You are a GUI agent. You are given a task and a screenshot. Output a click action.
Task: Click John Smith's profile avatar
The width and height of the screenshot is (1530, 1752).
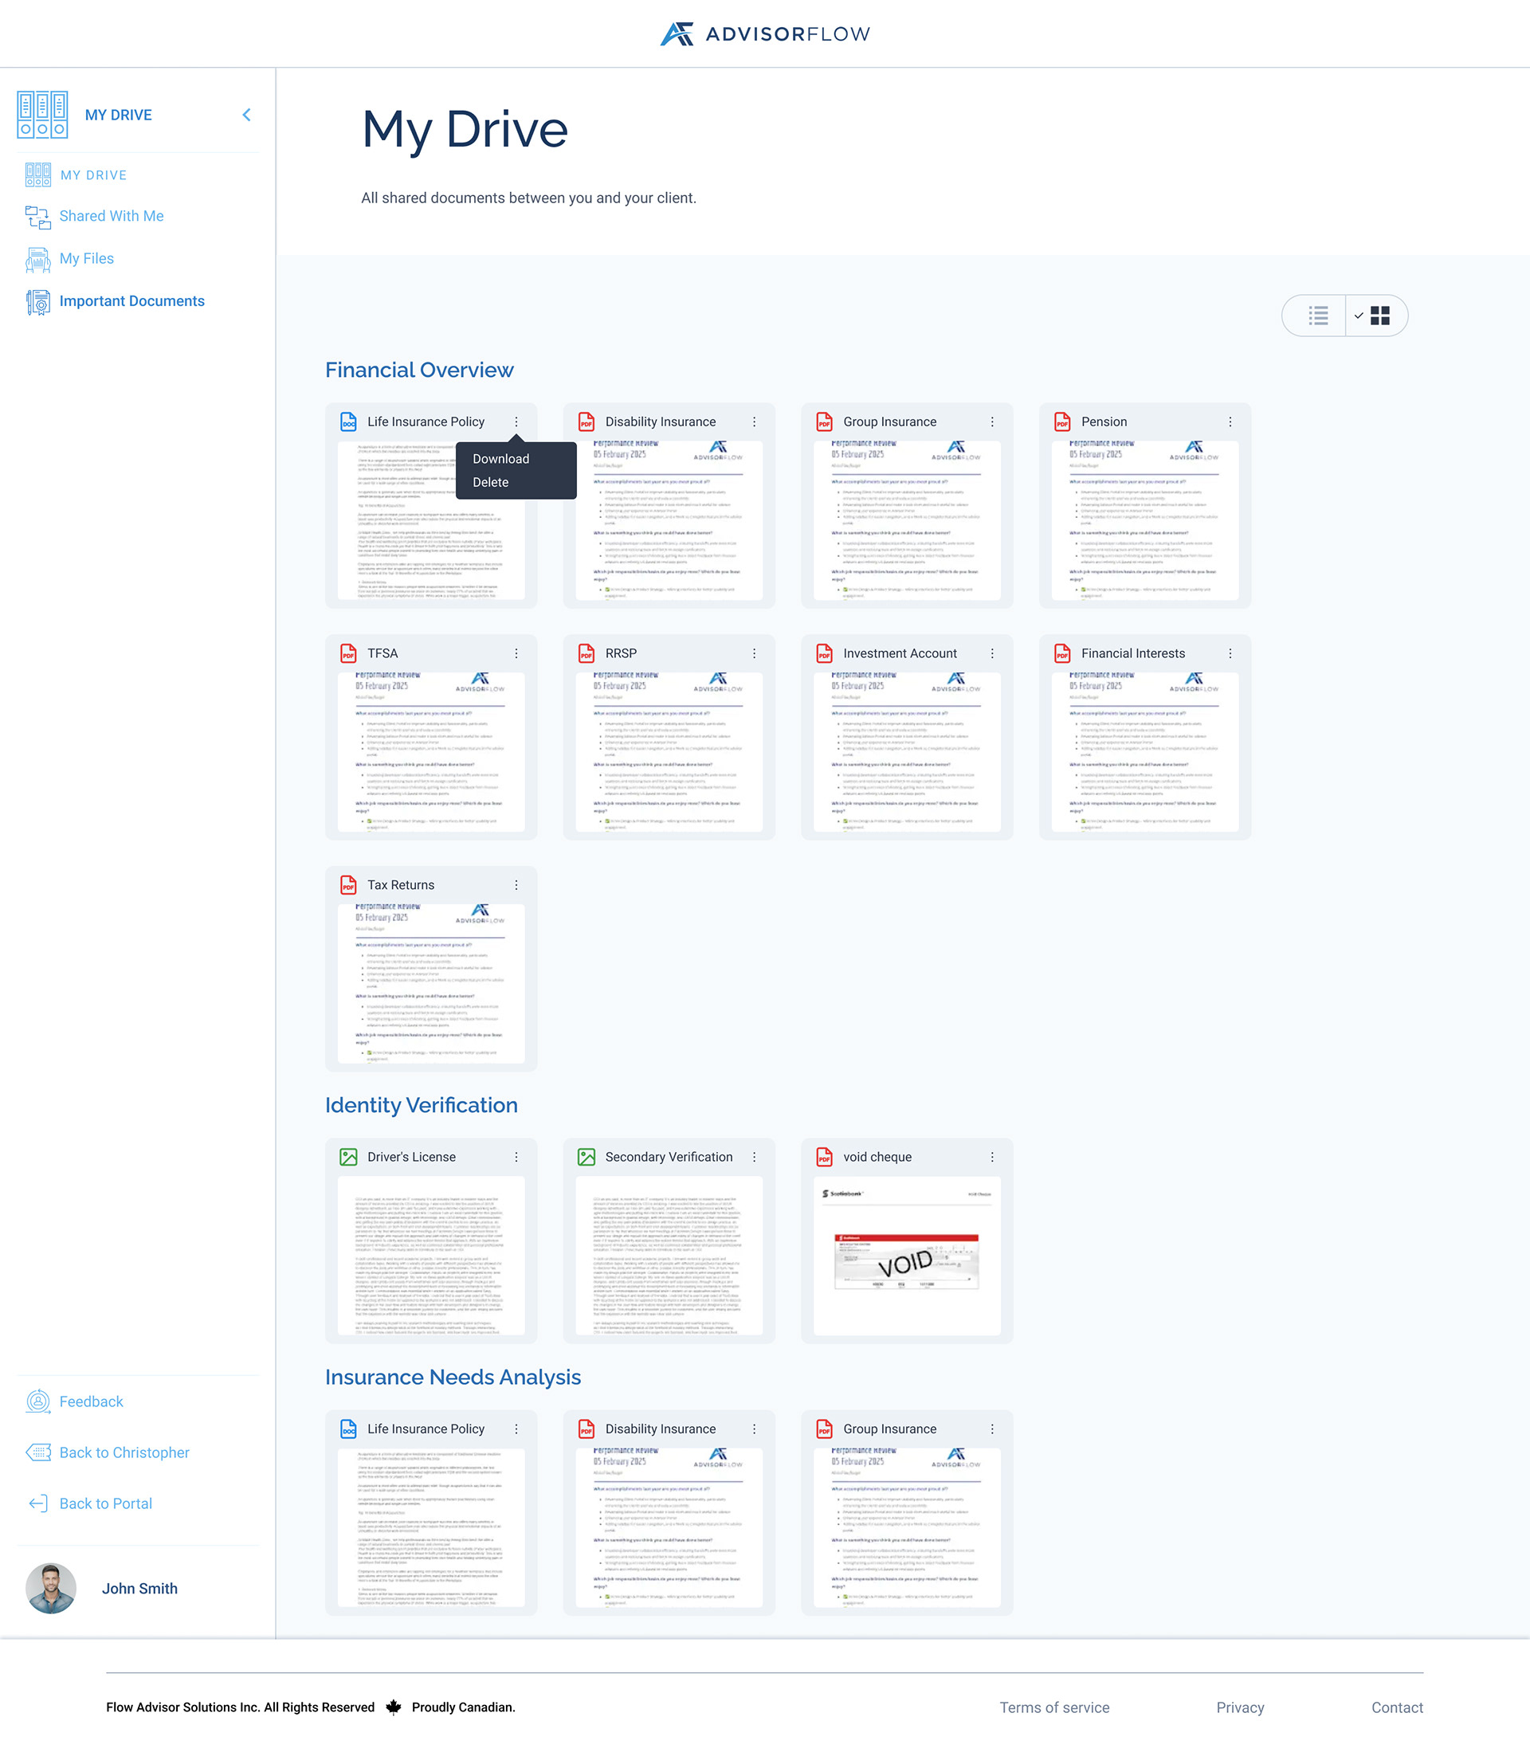tap(50, 1588)
